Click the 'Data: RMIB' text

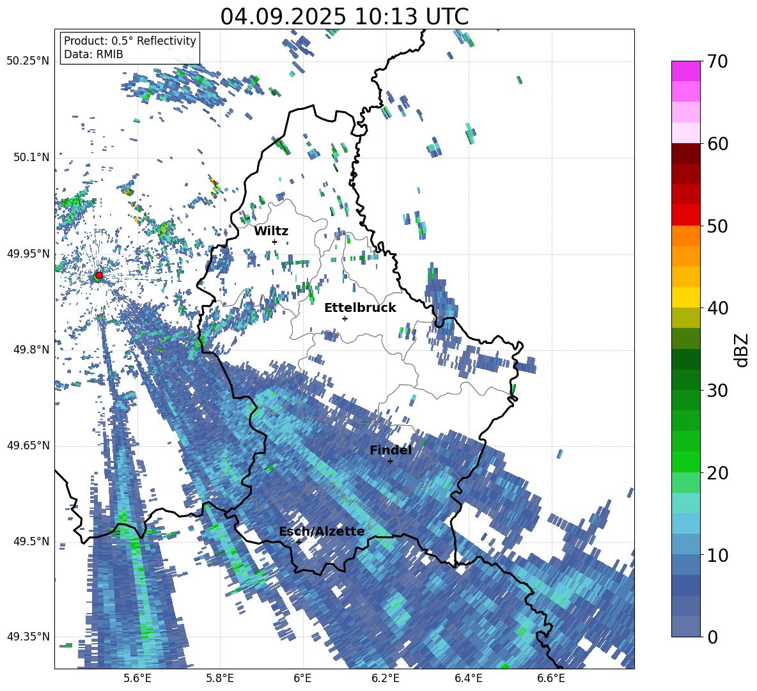tap(93, 54)
